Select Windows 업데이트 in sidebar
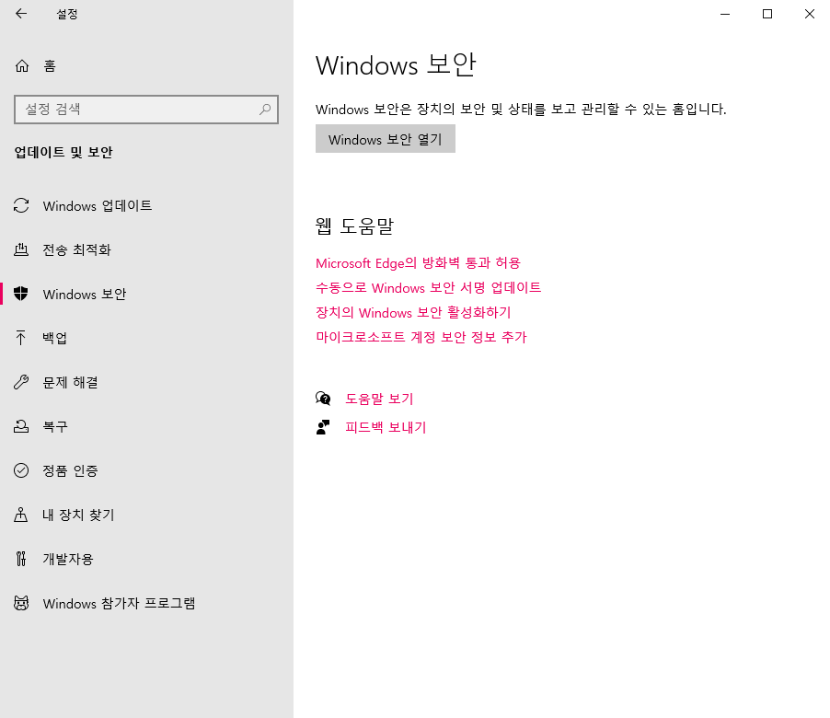 146,205
